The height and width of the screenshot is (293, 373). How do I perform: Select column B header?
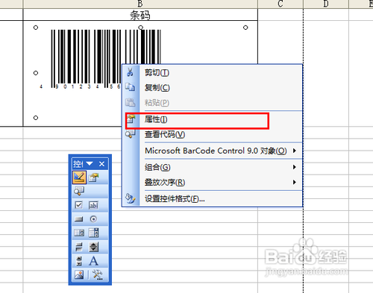140,4
